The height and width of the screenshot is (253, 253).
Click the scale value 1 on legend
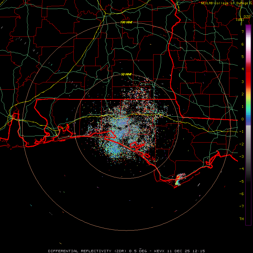point(243,107)
